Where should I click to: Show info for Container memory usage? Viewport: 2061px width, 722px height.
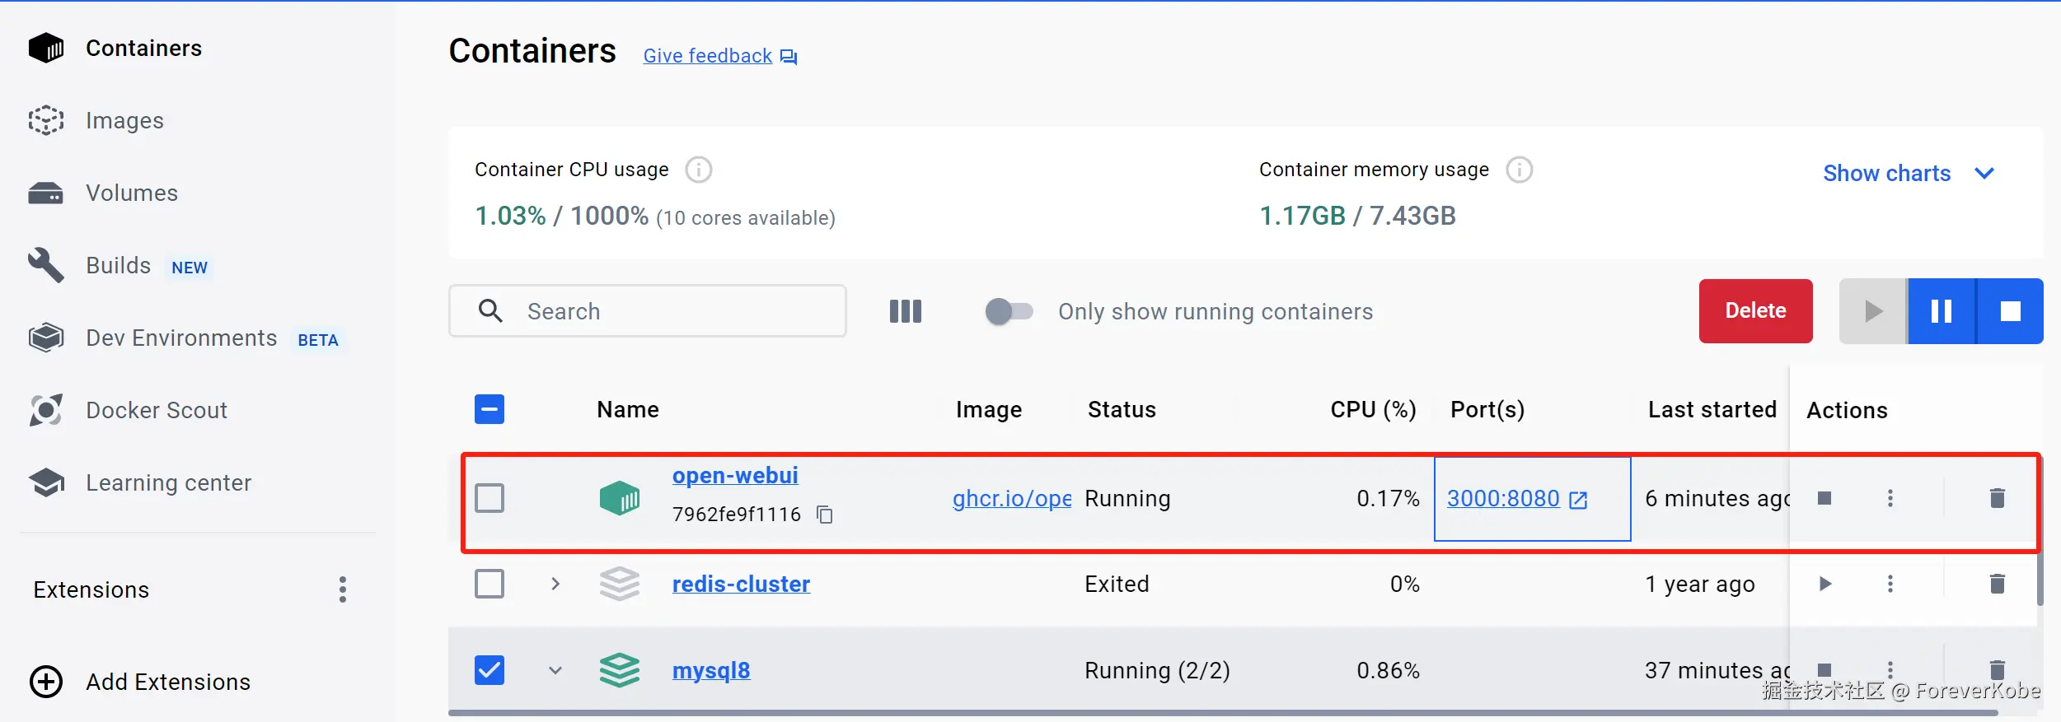coord(1520,170)
